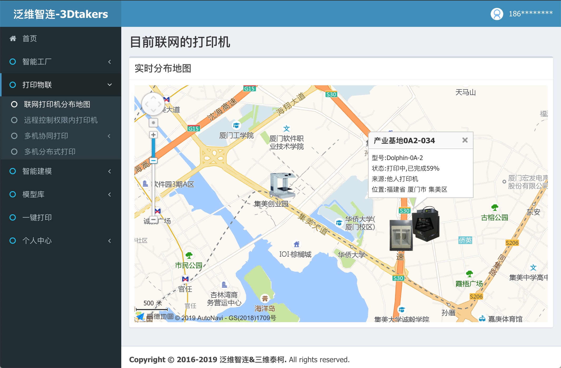Expand the 模型库 menu chevron
The width and height of the screenshot is (561, 368).
click(x=110, y=195)
